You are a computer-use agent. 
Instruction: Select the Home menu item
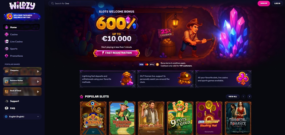click(21, 27)
